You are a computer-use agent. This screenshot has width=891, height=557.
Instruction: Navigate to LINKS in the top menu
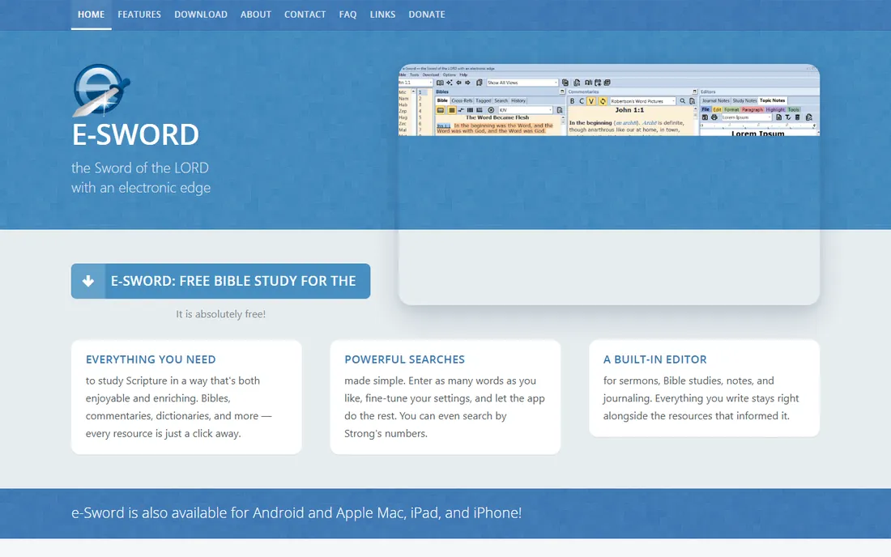[382, 15]
